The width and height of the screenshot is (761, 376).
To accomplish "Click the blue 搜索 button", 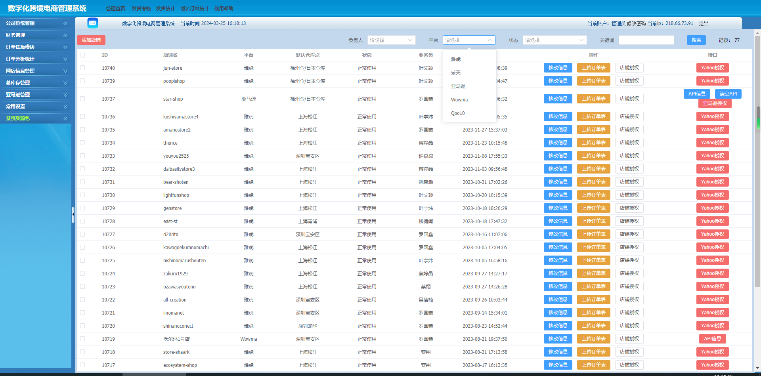I will tap(696, 40).
